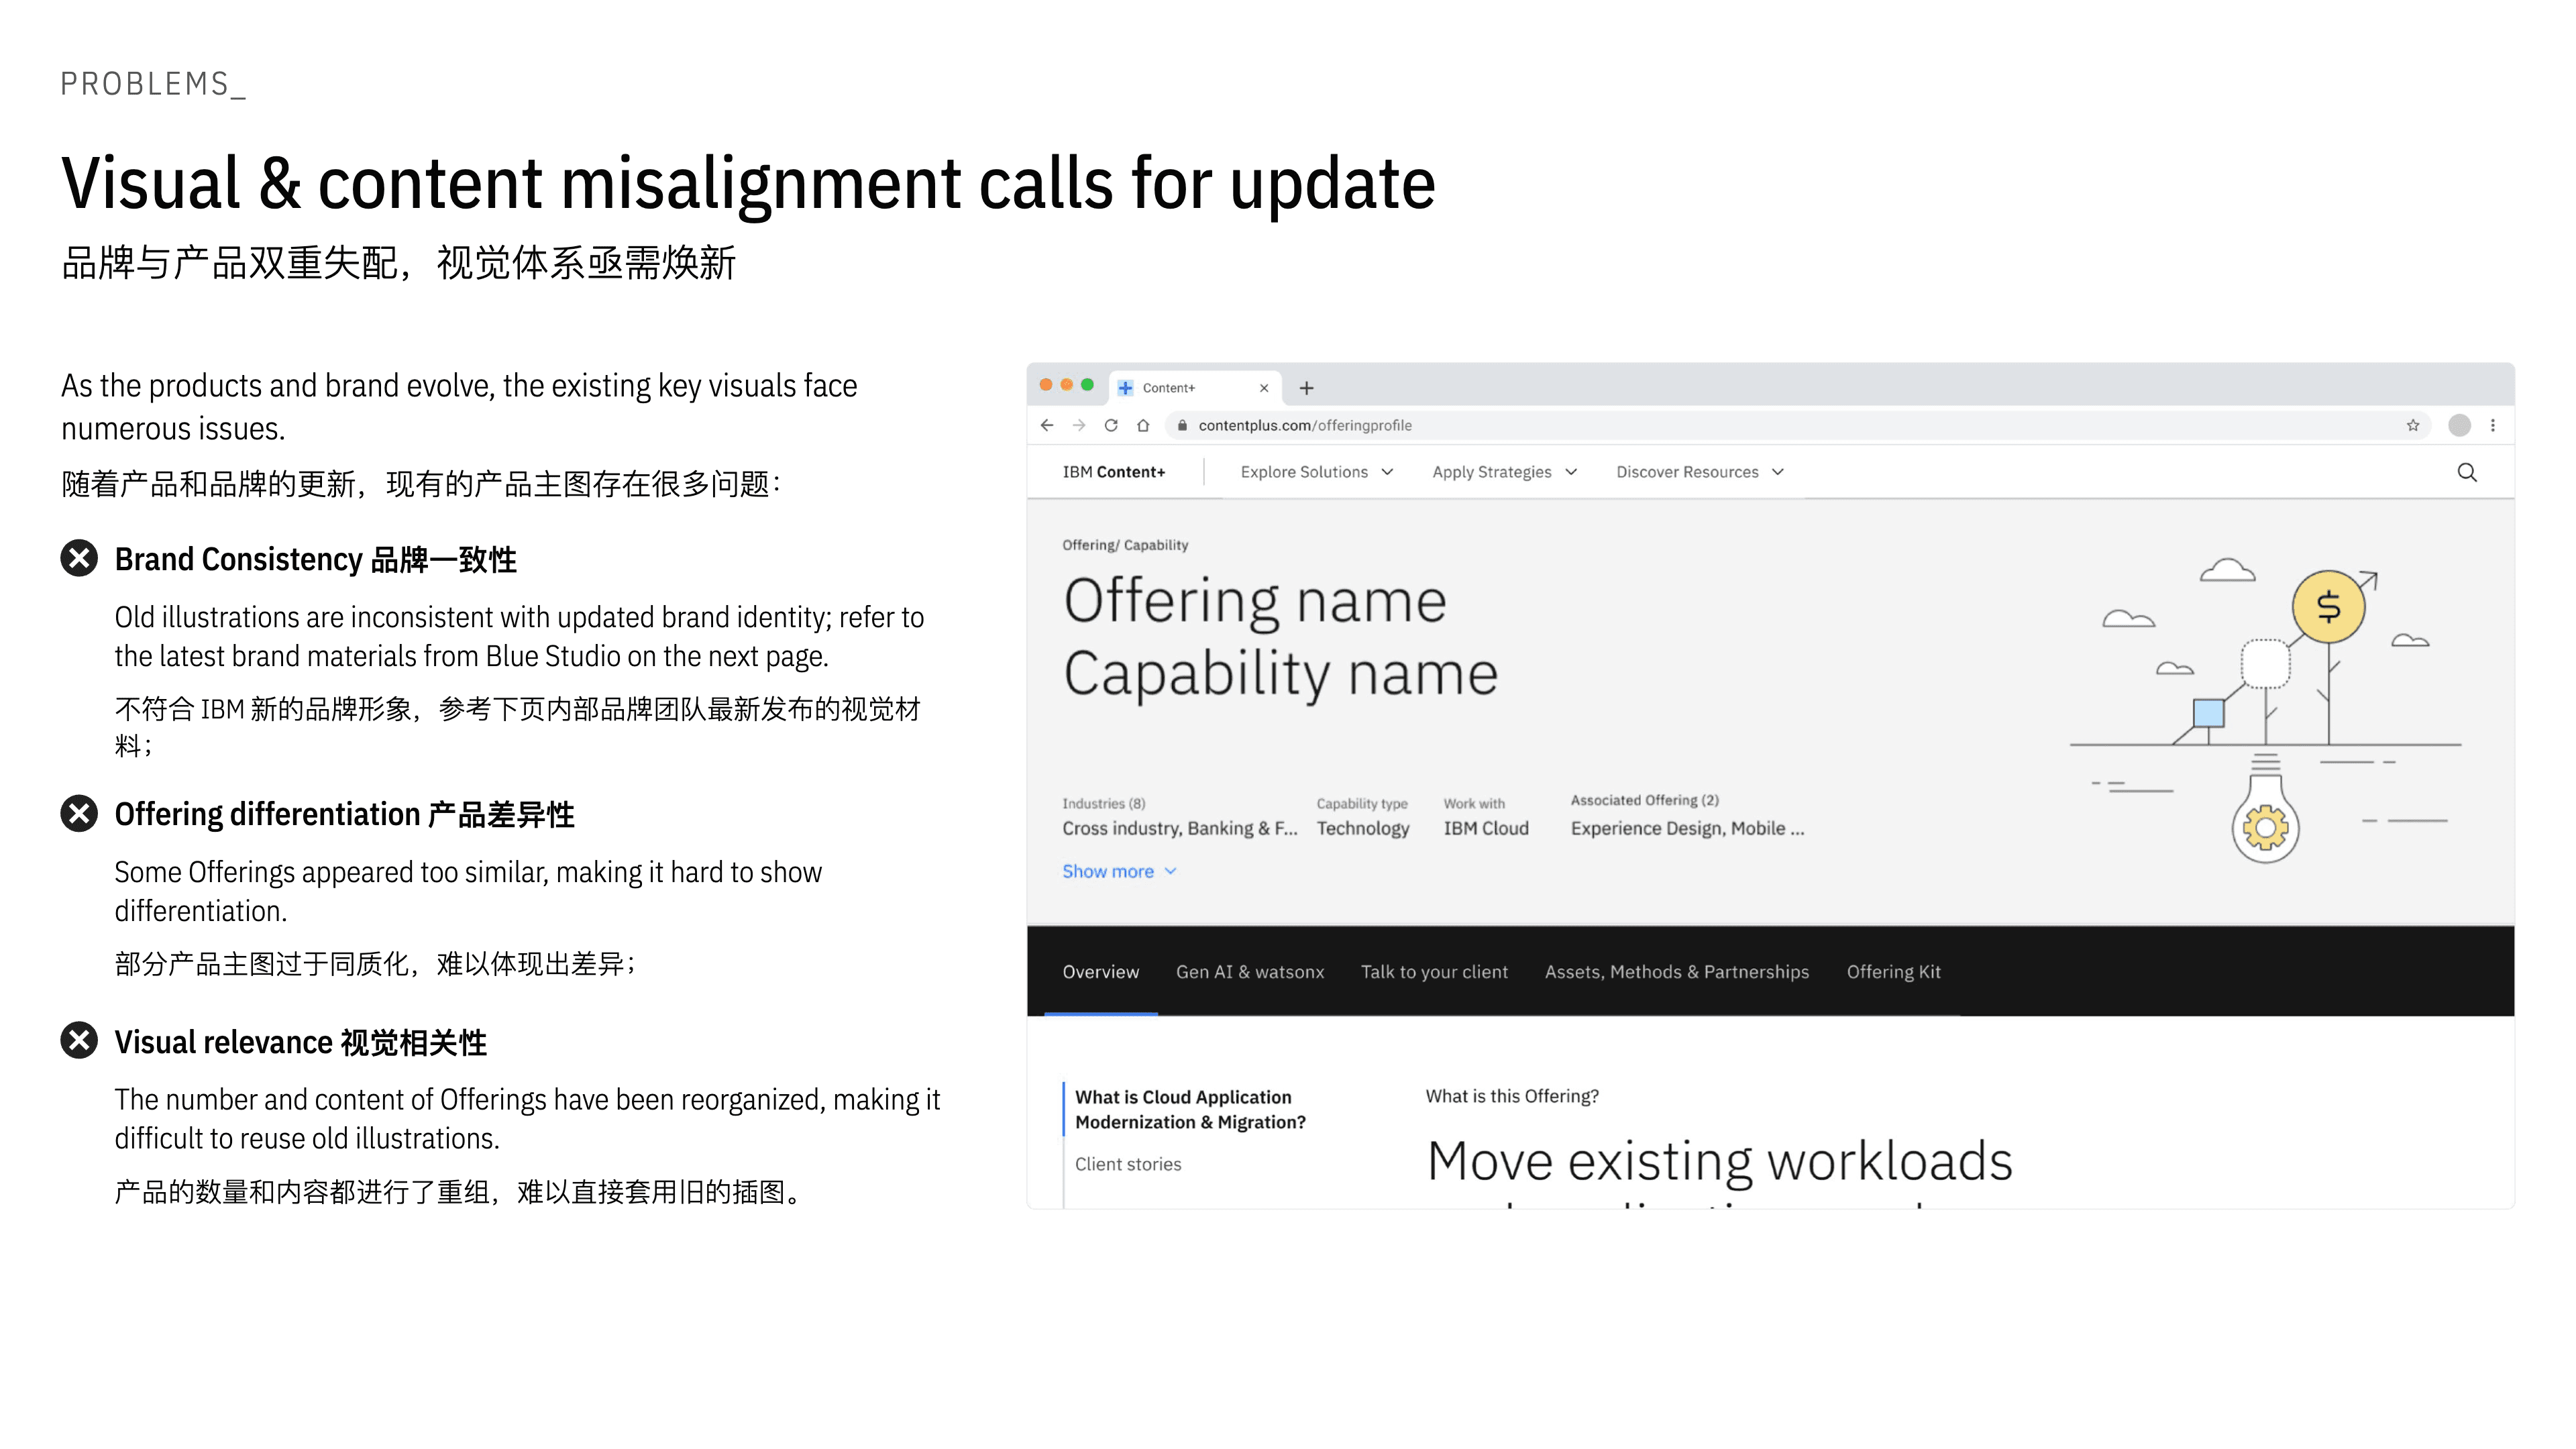Viewport: 2576px width, 1449px height.
Task: Expand the Discover Resources menu
Action: pyautogui.click(x=1699, y=472)
